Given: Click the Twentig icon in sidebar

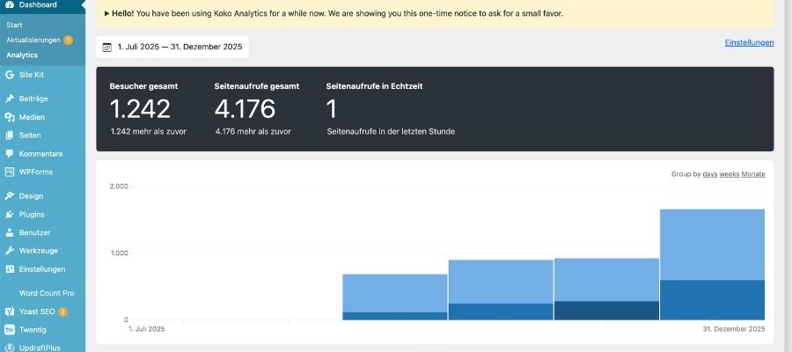Looking at the screenshot, I should tap(9, 330).
